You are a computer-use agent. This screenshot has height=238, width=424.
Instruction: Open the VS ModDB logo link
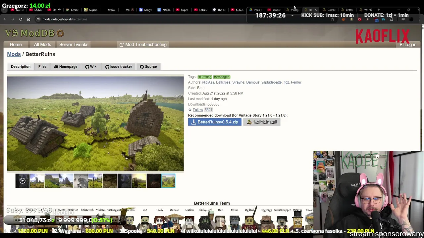[x=34, y=33]
